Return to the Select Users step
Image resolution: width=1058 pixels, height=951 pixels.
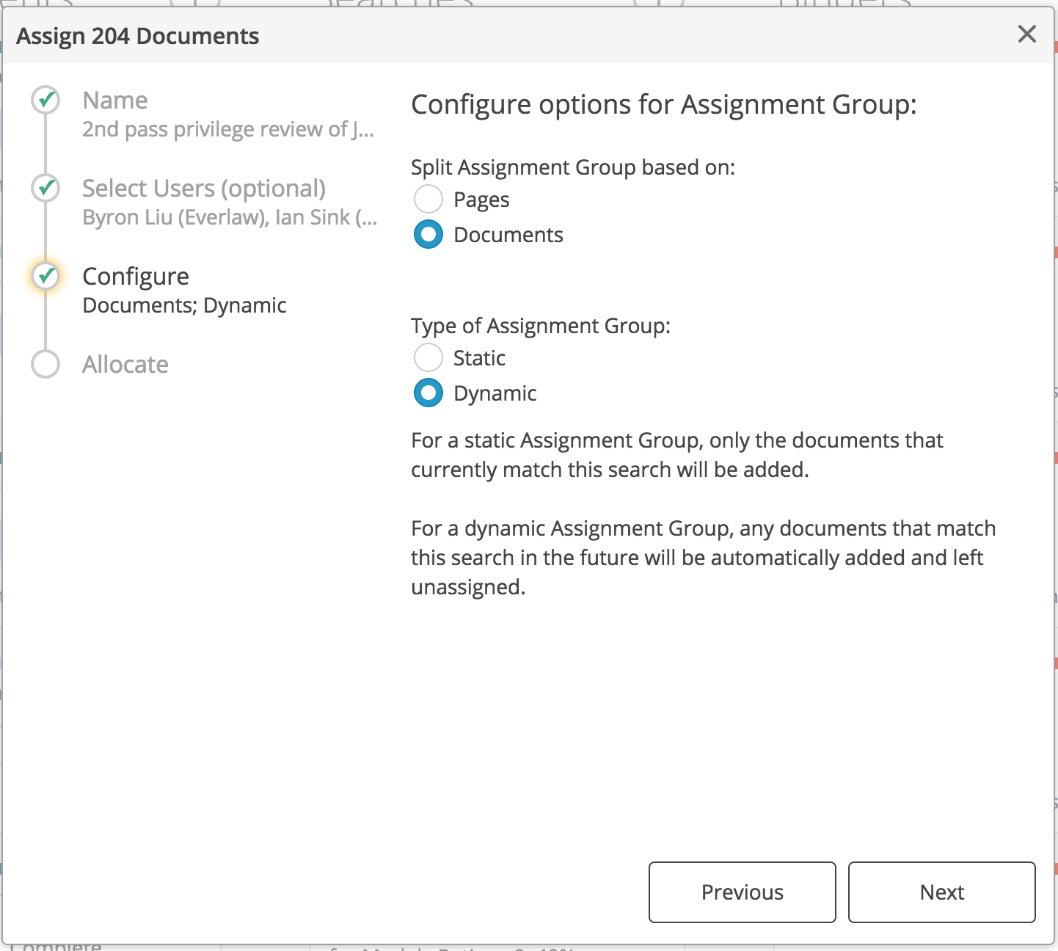[x=203, y=188]
